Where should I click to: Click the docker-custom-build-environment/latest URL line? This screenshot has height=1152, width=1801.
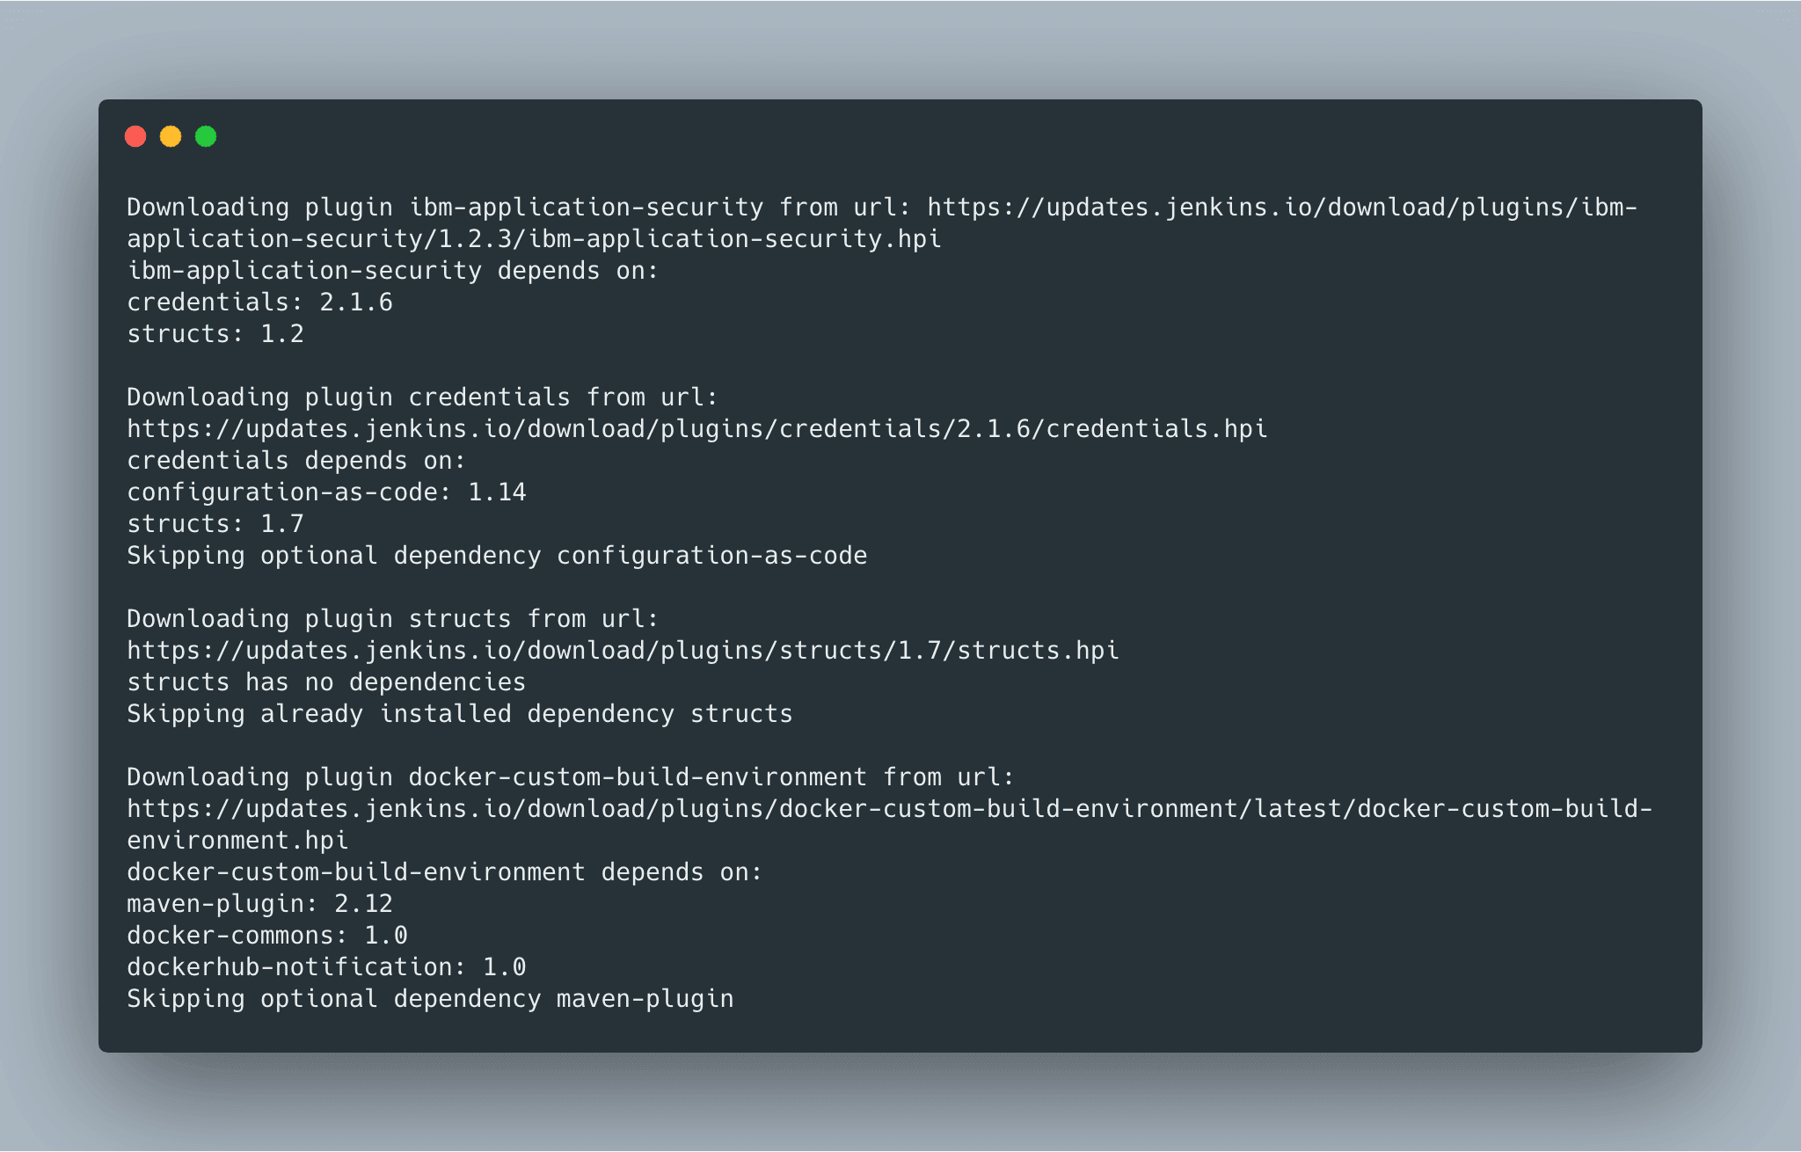click(889, 809)
